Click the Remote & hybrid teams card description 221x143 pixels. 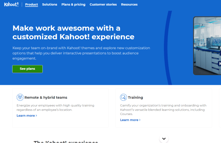[x=55, y=108]
